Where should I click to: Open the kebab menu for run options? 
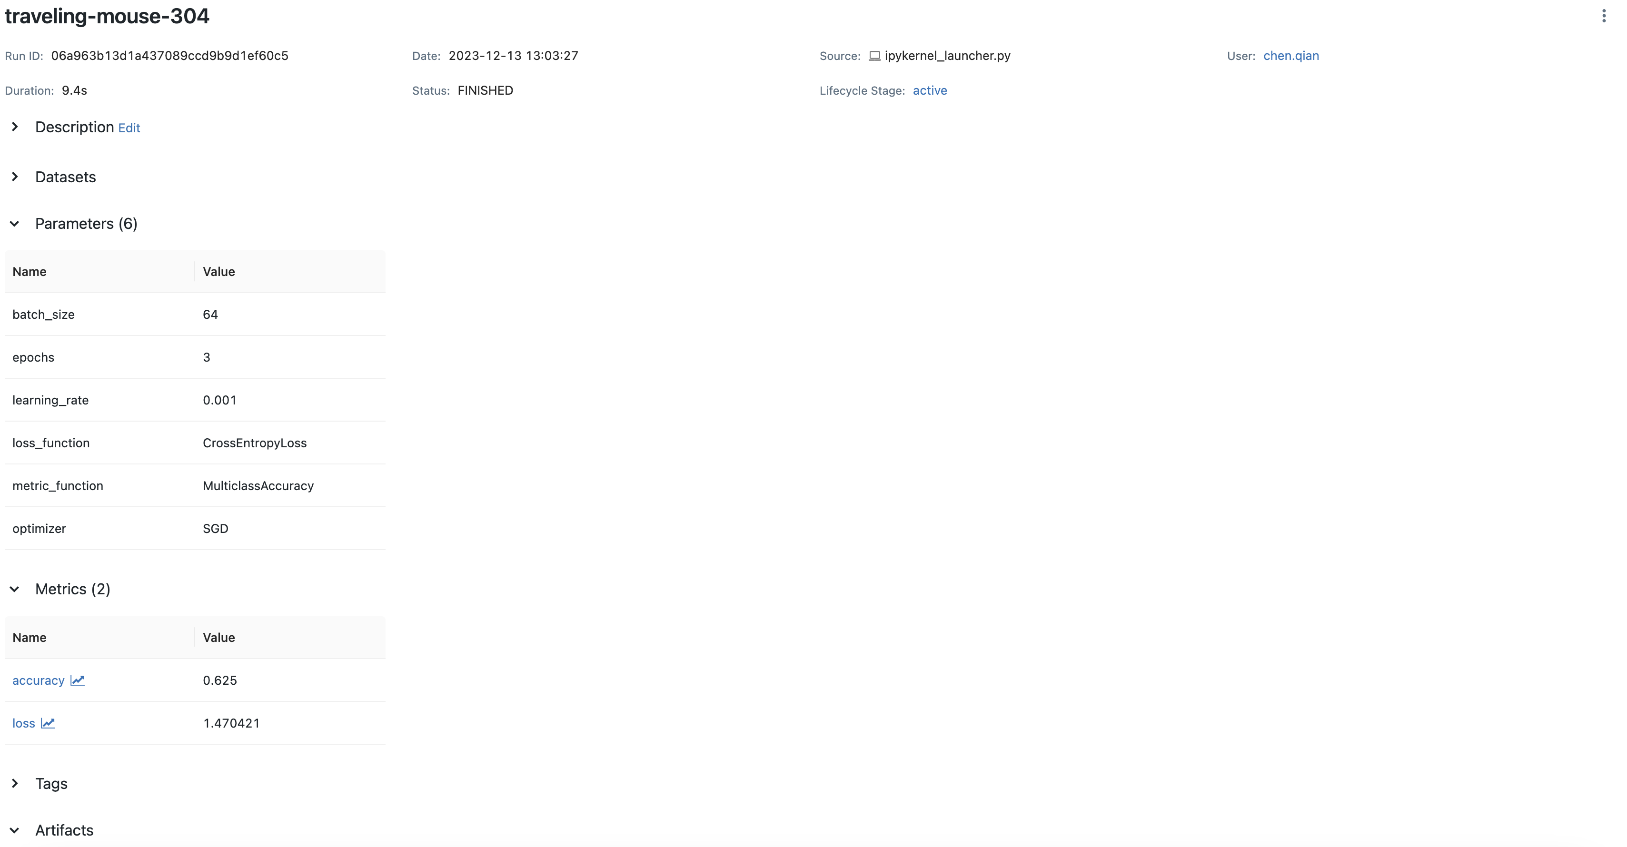1604,16
